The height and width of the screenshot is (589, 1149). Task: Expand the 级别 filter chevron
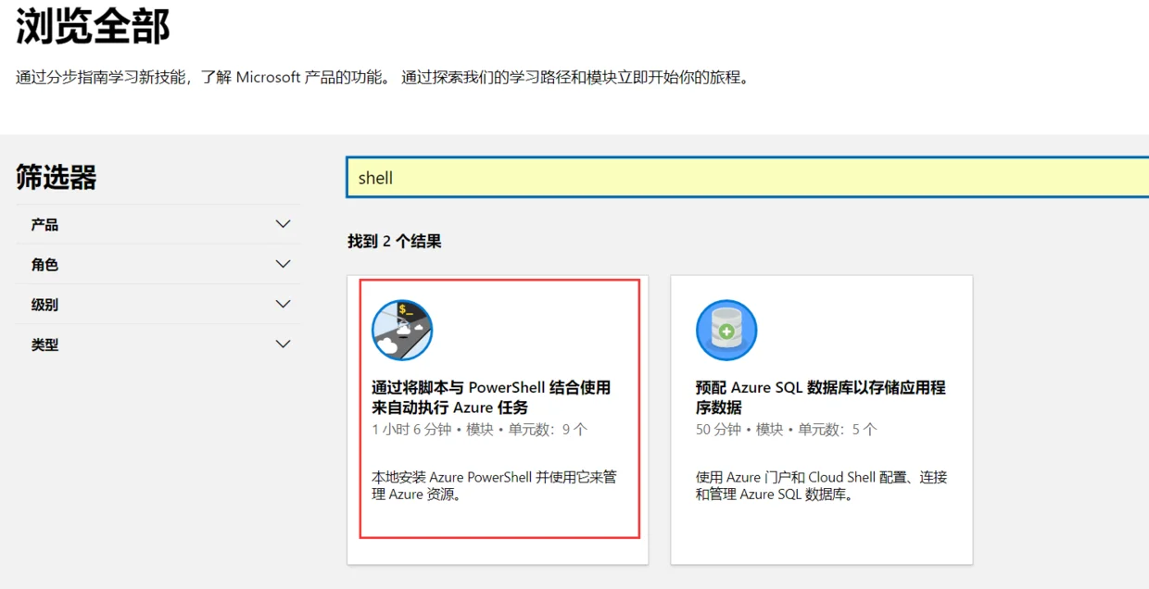click(284, 304)
